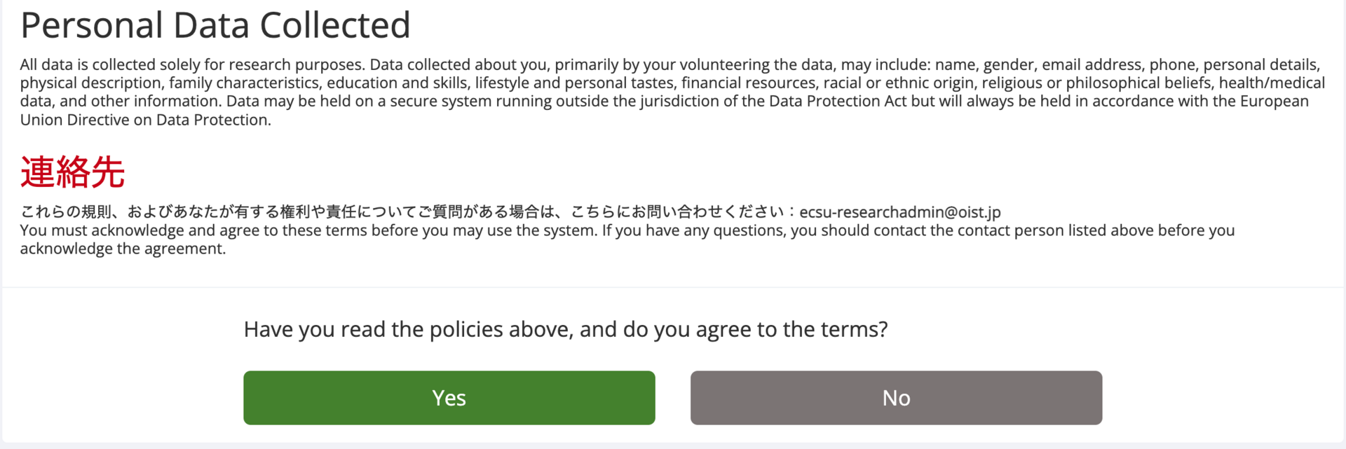The height and width of the screenshot is (449, 1346).
Task: Click the 'Data Protection Act' phrase
Action: [x=836, y=102]
